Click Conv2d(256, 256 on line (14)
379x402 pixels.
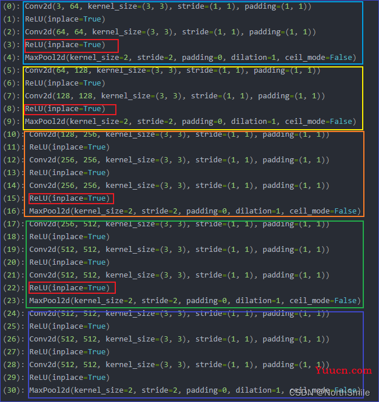pos(63,186)
